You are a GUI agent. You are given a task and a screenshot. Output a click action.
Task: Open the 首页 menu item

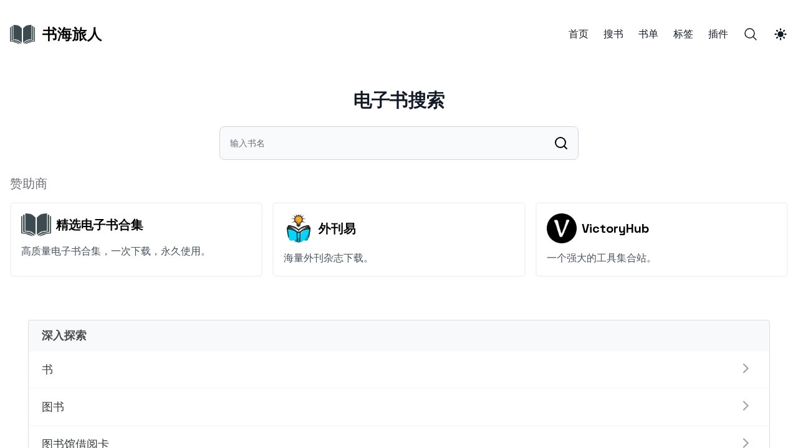(578, 34)
